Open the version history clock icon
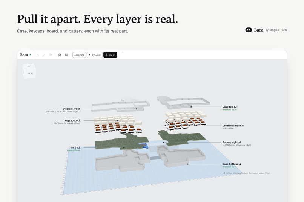304x202 pixels. click(51, 55)
